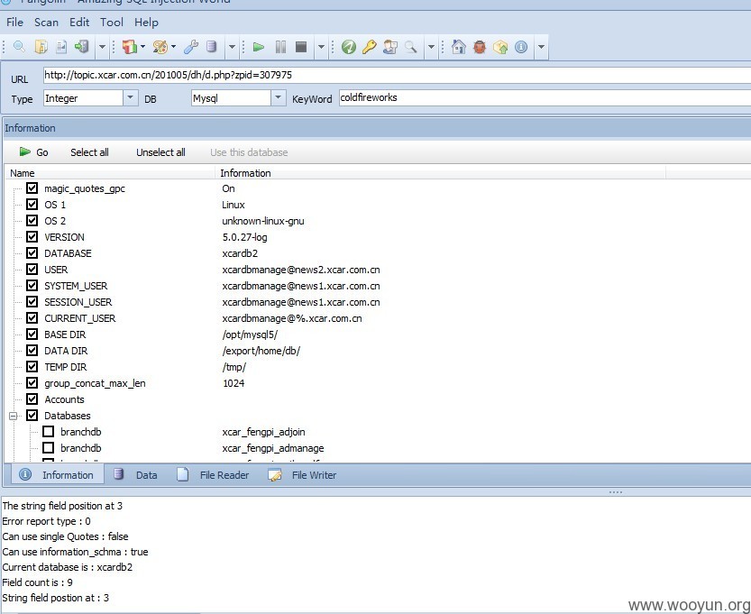Uncheck the CURRENT_USER checkbox
Screen dimensions: 751x614
point(32,317)
